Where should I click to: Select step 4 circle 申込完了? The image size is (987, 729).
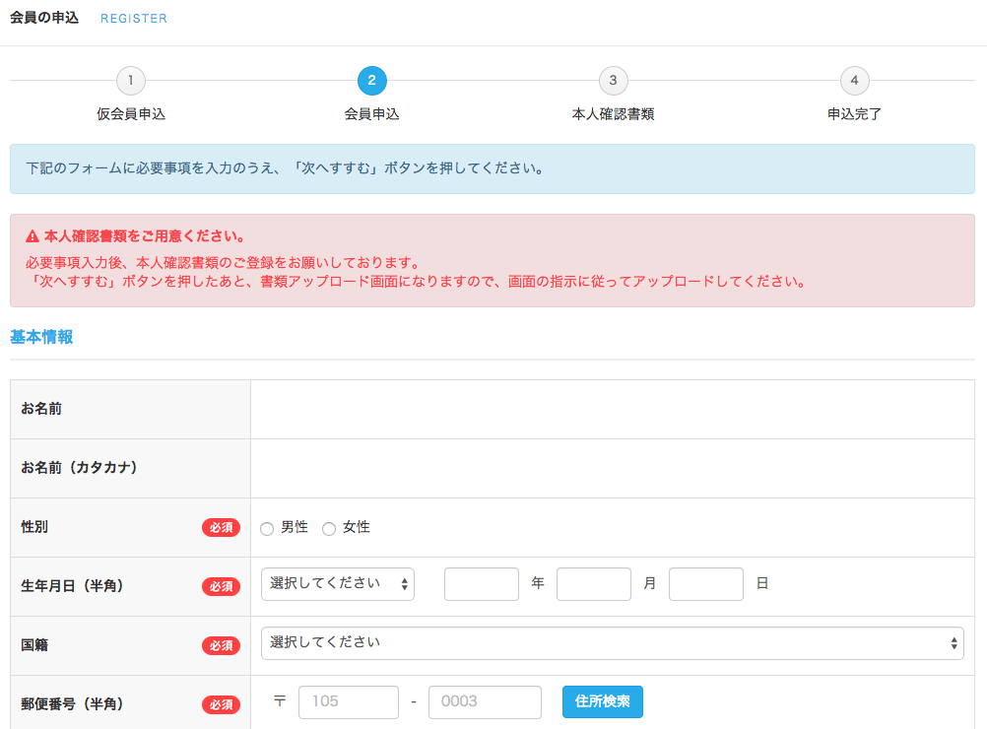pyautogui.click(x=854, y=81)
